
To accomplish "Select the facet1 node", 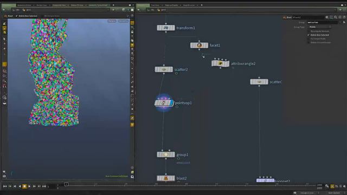I will point(199,45).
